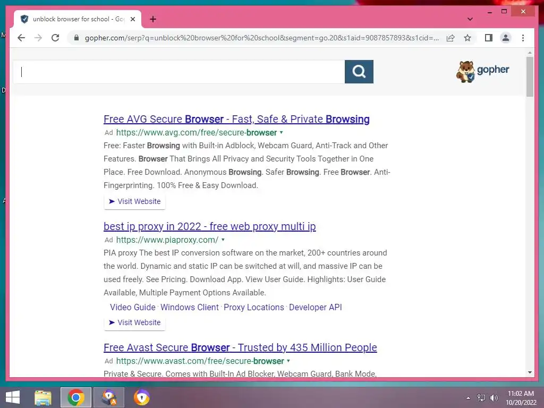Expand dropdown next to avast.com URL
This screenshot has height=408, width=544.
coord(288,361)
